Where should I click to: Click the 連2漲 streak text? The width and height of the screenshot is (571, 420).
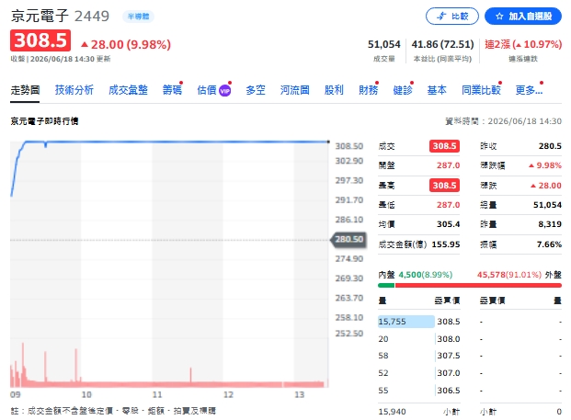coord(523,44)
